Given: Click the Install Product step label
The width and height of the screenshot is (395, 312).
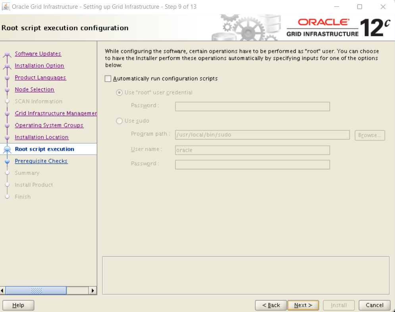Looking at the screenshot, I should tap(34, 185).
